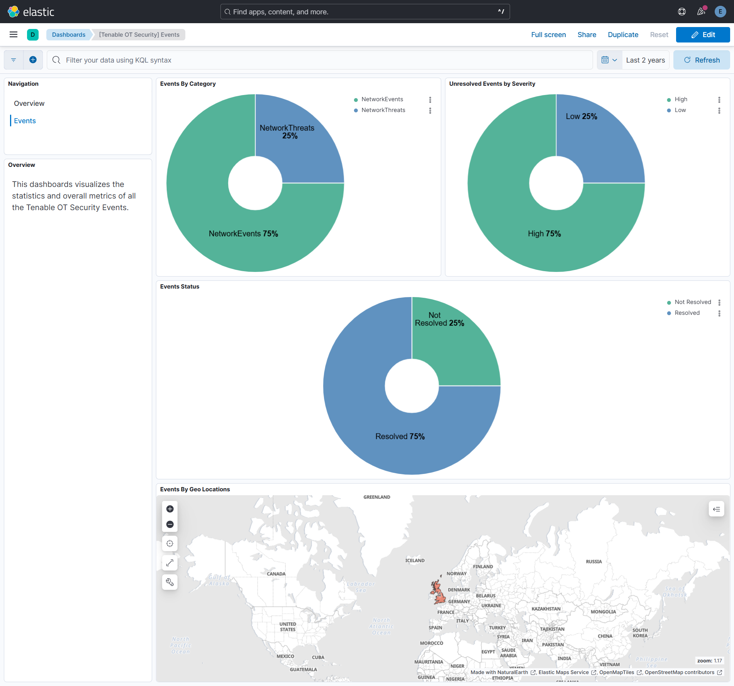Viewport: 734px width, 686px height.
Task: Click the Refresh button
Action: pos(702,60)
